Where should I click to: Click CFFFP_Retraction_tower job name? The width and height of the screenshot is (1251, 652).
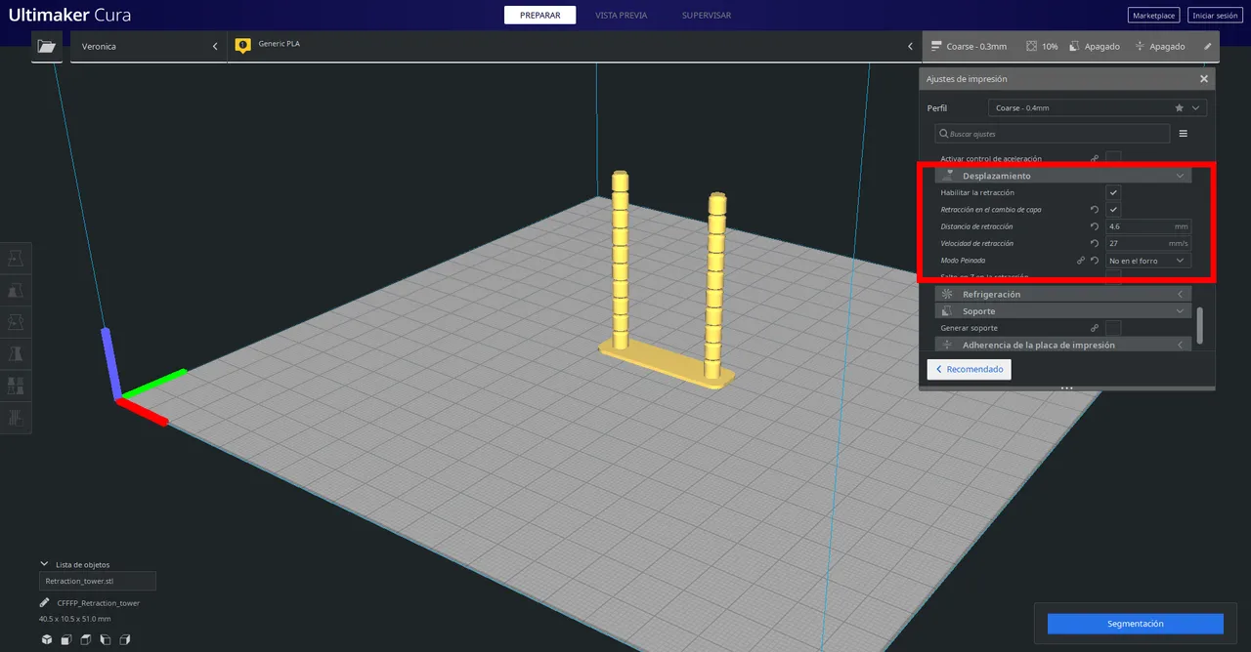click(98, 603)
